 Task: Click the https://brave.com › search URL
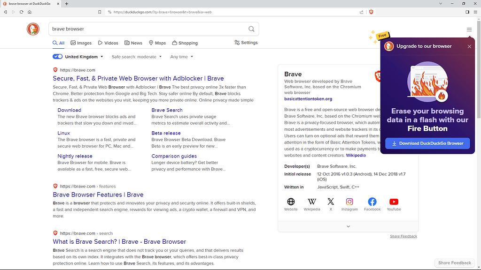tap(86, 233)
